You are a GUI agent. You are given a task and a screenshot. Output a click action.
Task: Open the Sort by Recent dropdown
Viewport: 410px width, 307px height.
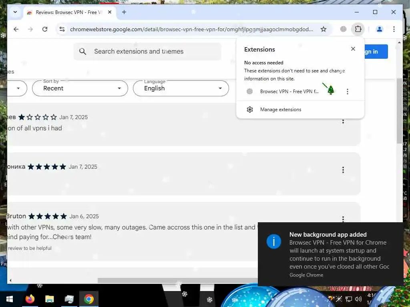point(80,88)
